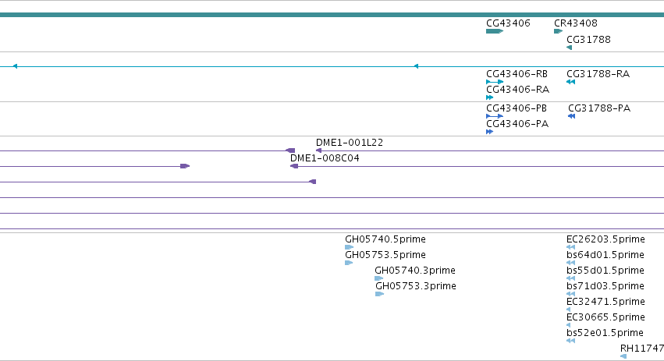Click the EC26203.5prime EST arrow
Screen dimensions: 664x361
click(570, 247)
